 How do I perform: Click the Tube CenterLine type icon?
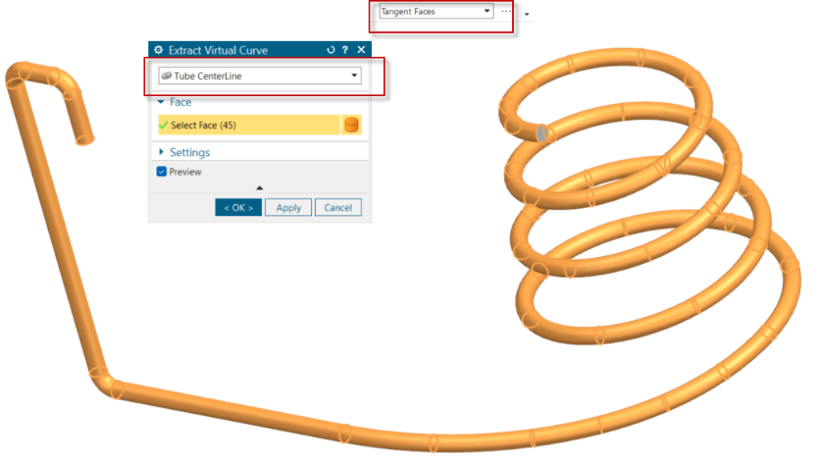click(x=166, y=76)
